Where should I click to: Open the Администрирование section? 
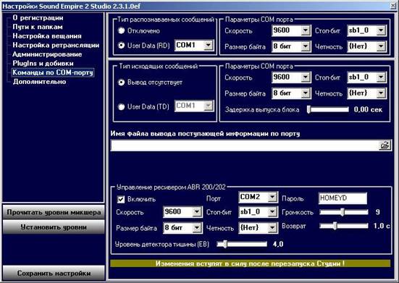tap(47, 54)
